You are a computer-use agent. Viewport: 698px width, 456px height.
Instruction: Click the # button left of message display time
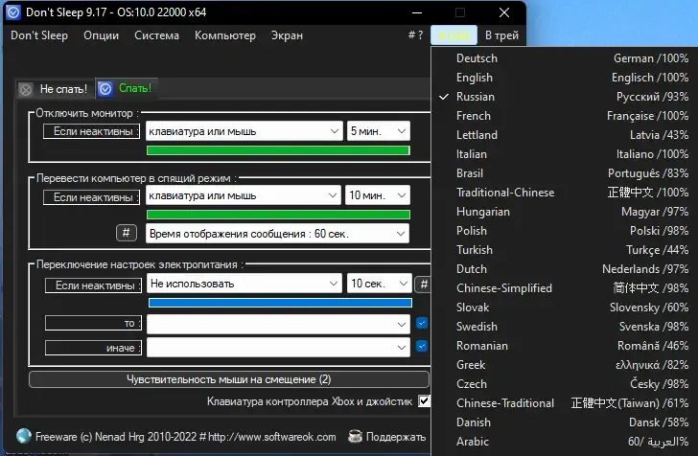[x=127, y=233]
